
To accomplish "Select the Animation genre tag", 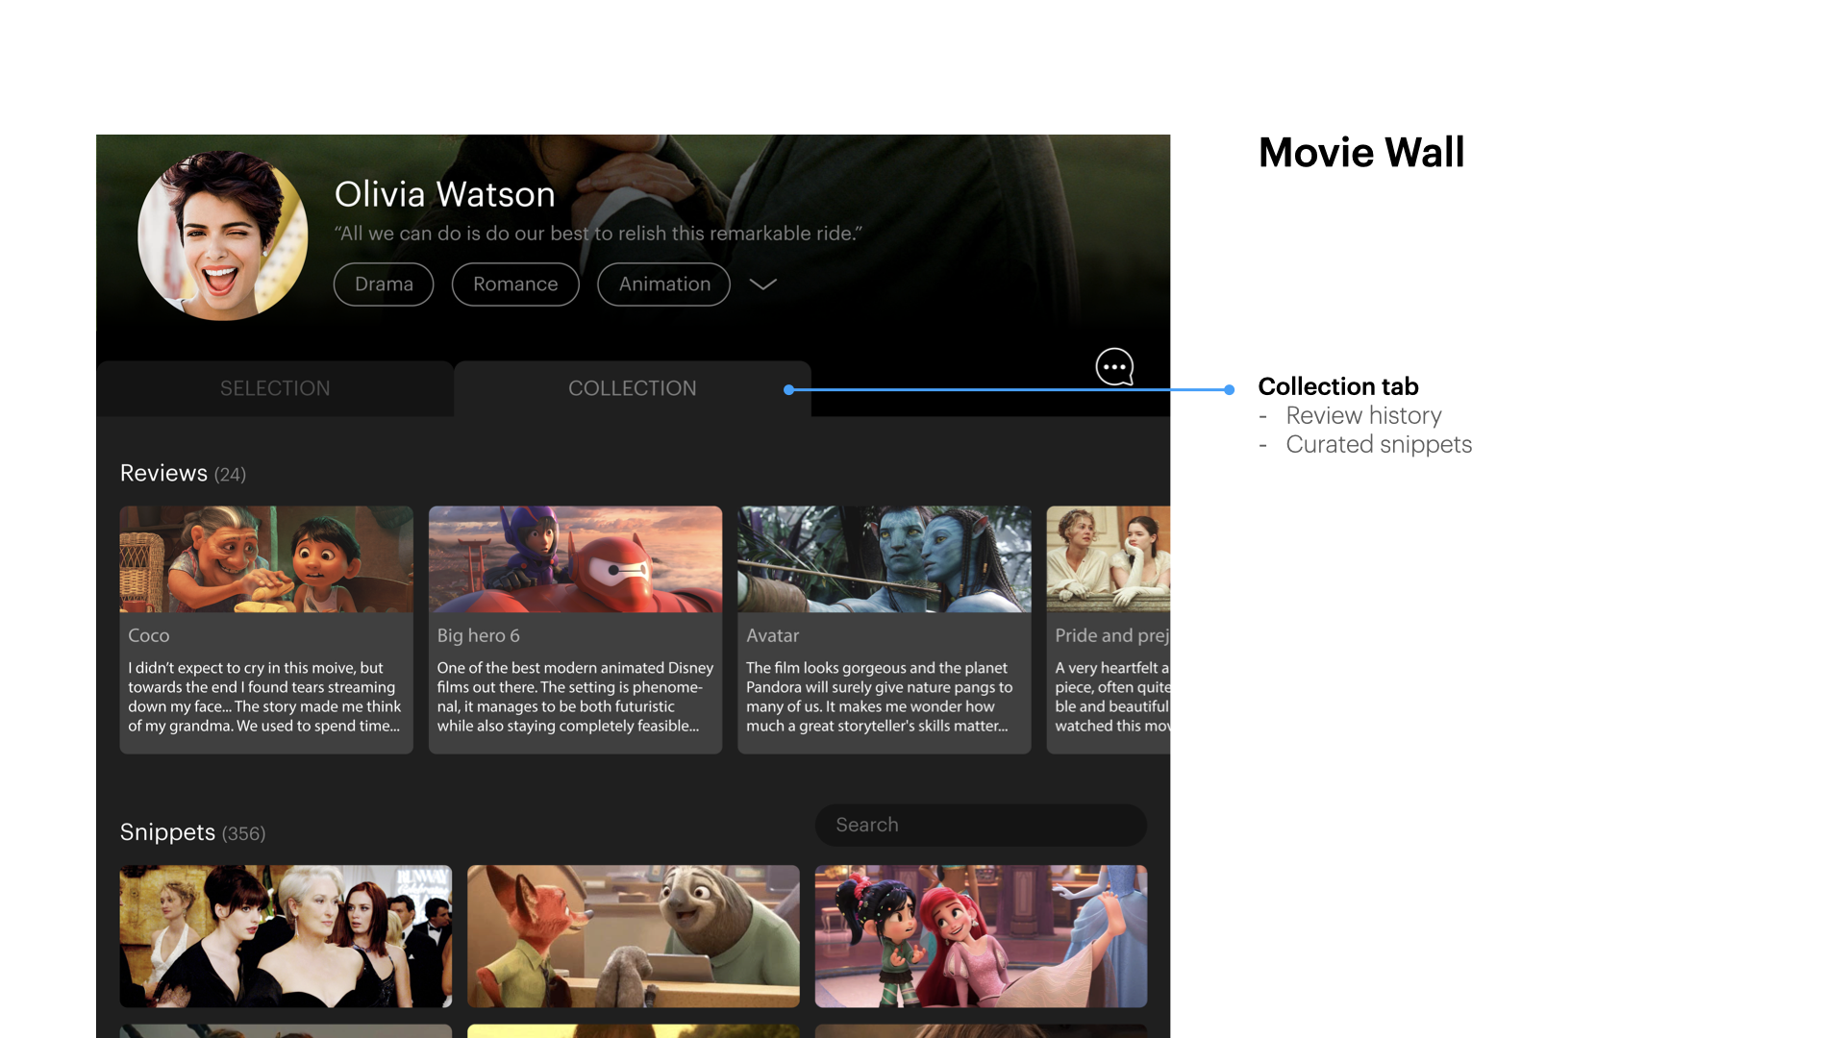I will click(x=664, y=284).
